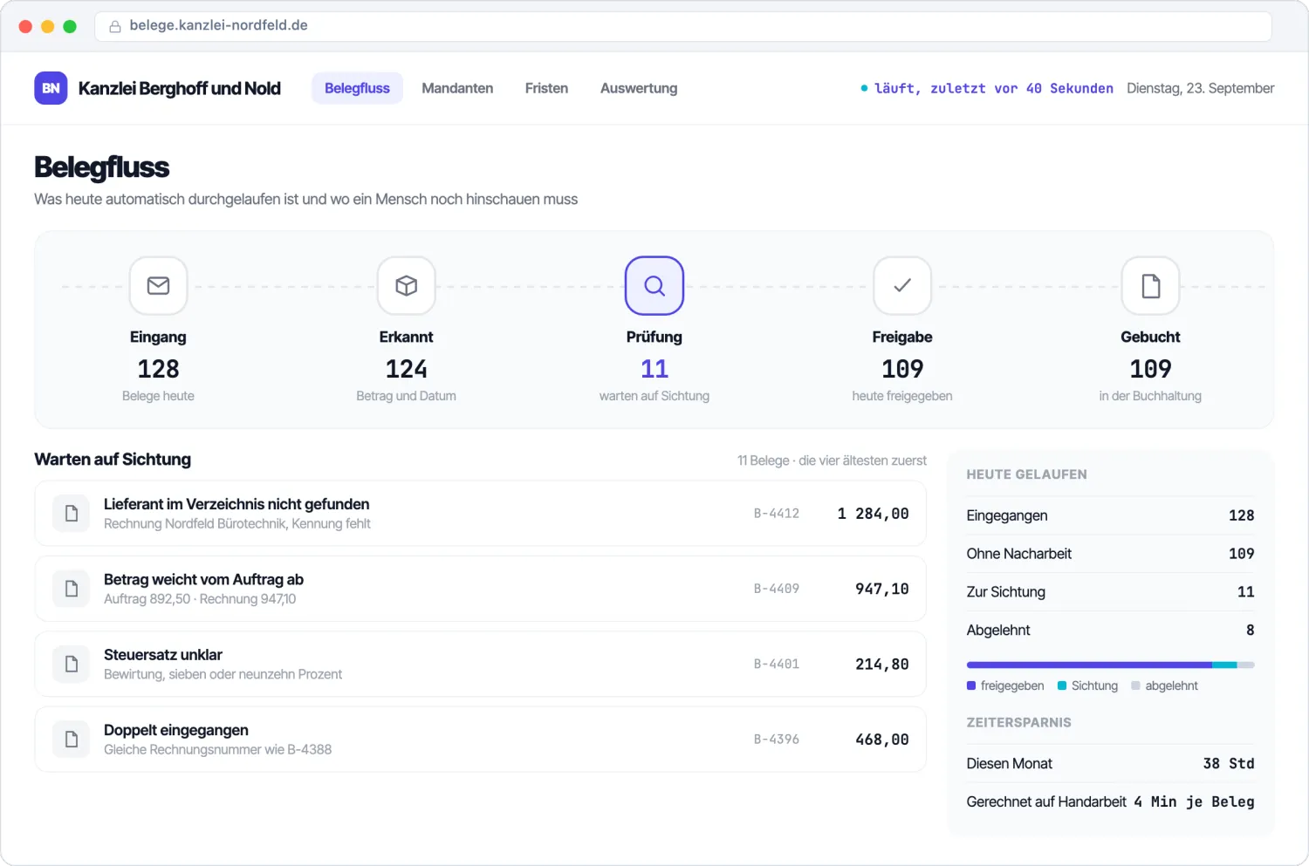Click the Ohne Nacharbeit row
This screenshot has width=1309, height=866.
tap(1110, 554)
